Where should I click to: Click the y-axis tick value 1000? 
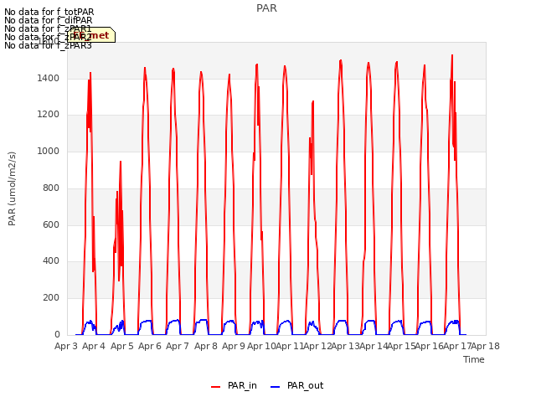click(x=49, y=151)
